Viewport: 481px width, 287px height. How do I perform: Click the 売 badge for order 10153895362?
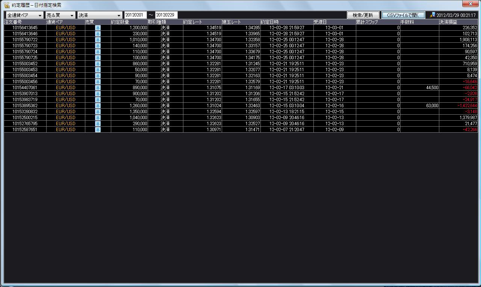(98, 106)
